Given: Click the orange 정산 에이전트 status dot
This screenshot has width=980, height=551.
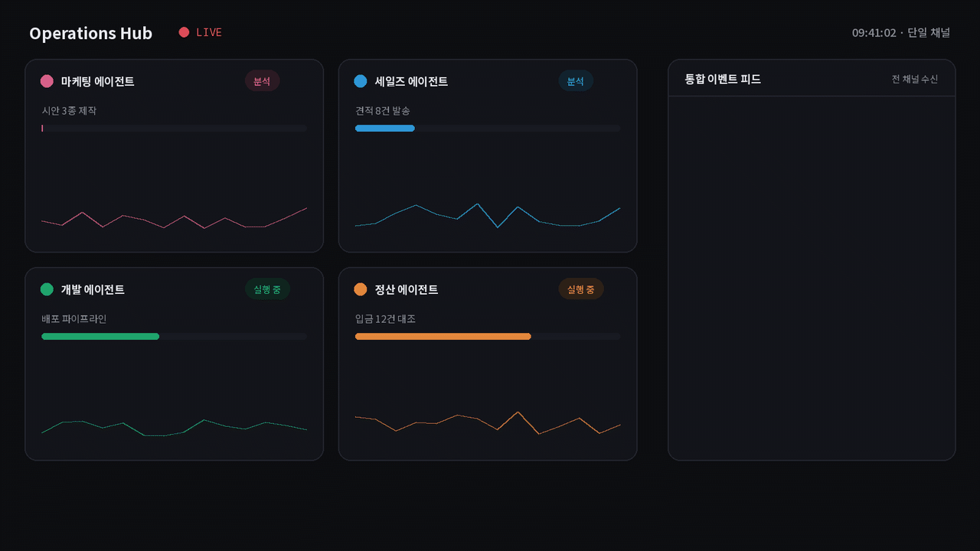Looking at the screenshot, I should pos(361,289).
